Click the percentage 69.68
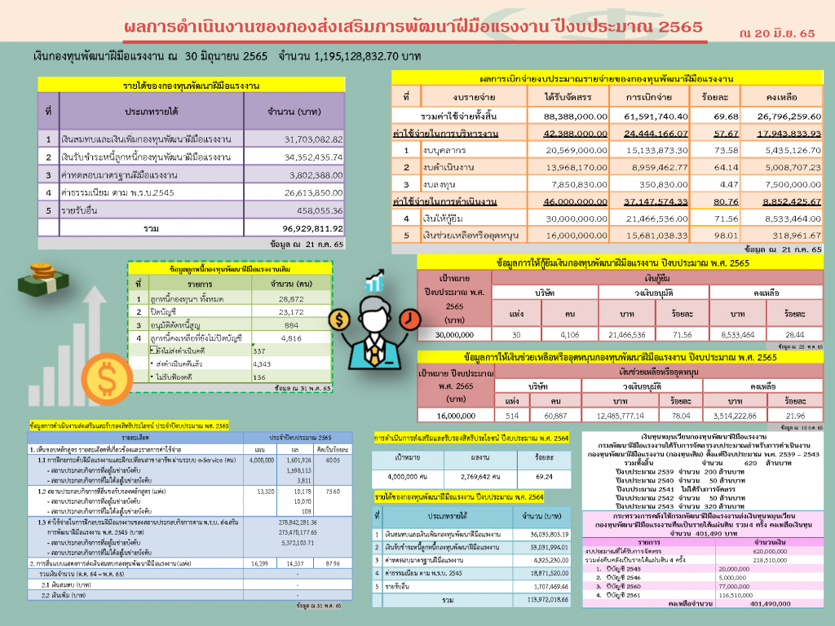Viewport: 835px width, 626px height. click(727, 117)
